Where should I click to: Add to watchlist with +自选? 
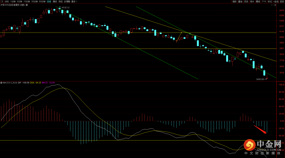tap(276, 2)
